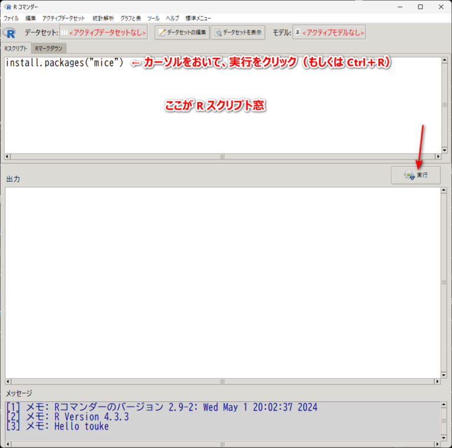Image resolution: width=452 pixels, height=448 pixels.
Task: Click the output pane's left scroll arrow
Action: [x=8, y=382]
